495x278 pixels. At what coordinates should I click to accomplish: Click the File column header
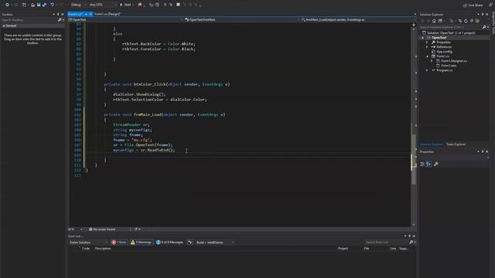pyautogui.click(x=366, y=249)
